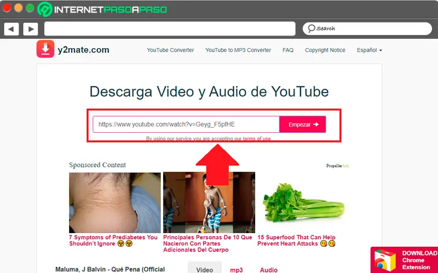
Task: Click the Empezar button
Action: [x=303, y=124]
